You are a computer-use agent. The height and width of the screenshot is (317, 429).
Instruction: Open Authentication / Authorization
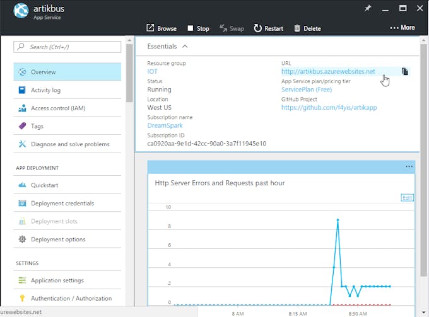click(68, 298)
